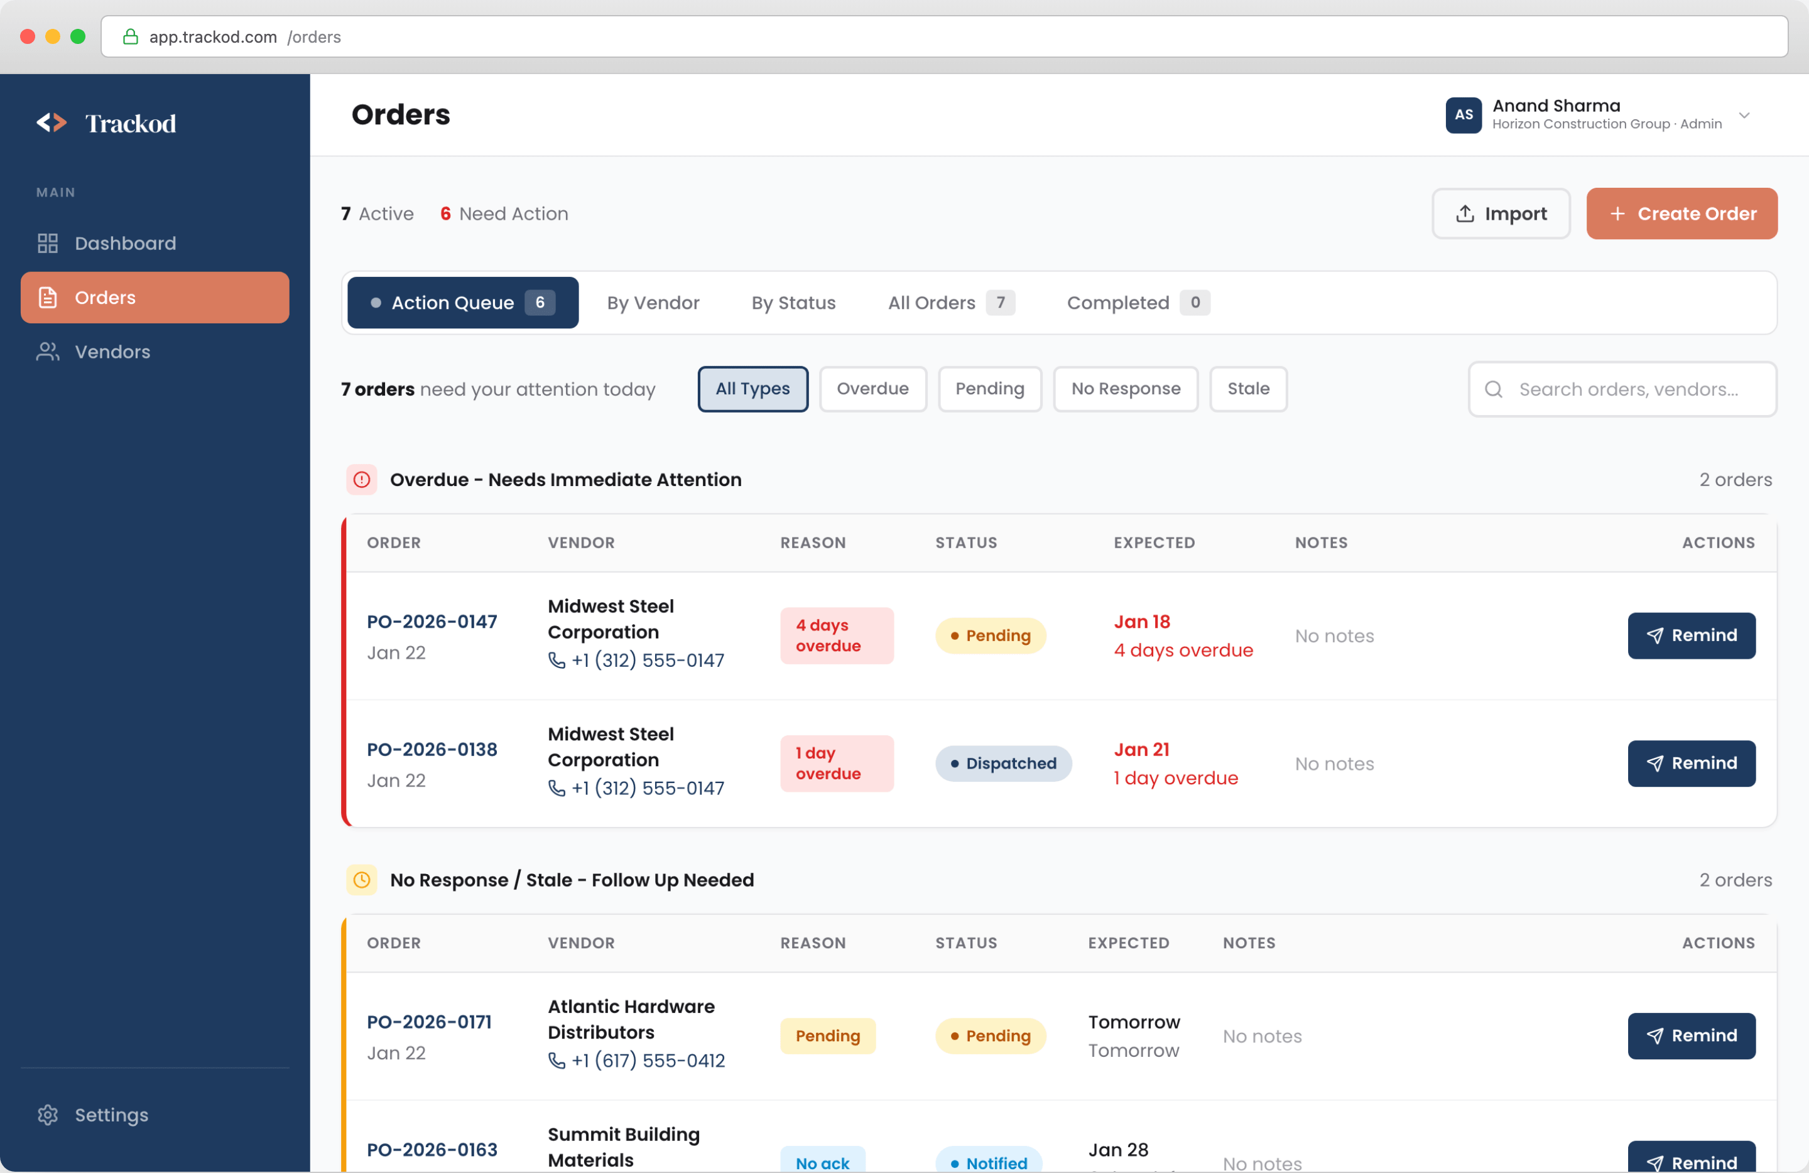Image resolution: width=1809 pixels, height=1173 pixels.
Task: Open order PO-2026-0171
Action: [x=430, y=1021]
